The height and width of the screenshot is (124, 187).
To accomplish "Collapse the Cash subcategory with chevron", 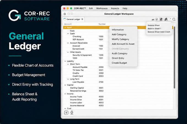I will (x=68, y=34).
